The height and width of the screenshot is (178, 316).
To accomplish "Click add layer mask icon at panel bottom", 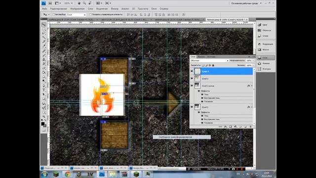I will pyautogui.click(x=231, y=127).
